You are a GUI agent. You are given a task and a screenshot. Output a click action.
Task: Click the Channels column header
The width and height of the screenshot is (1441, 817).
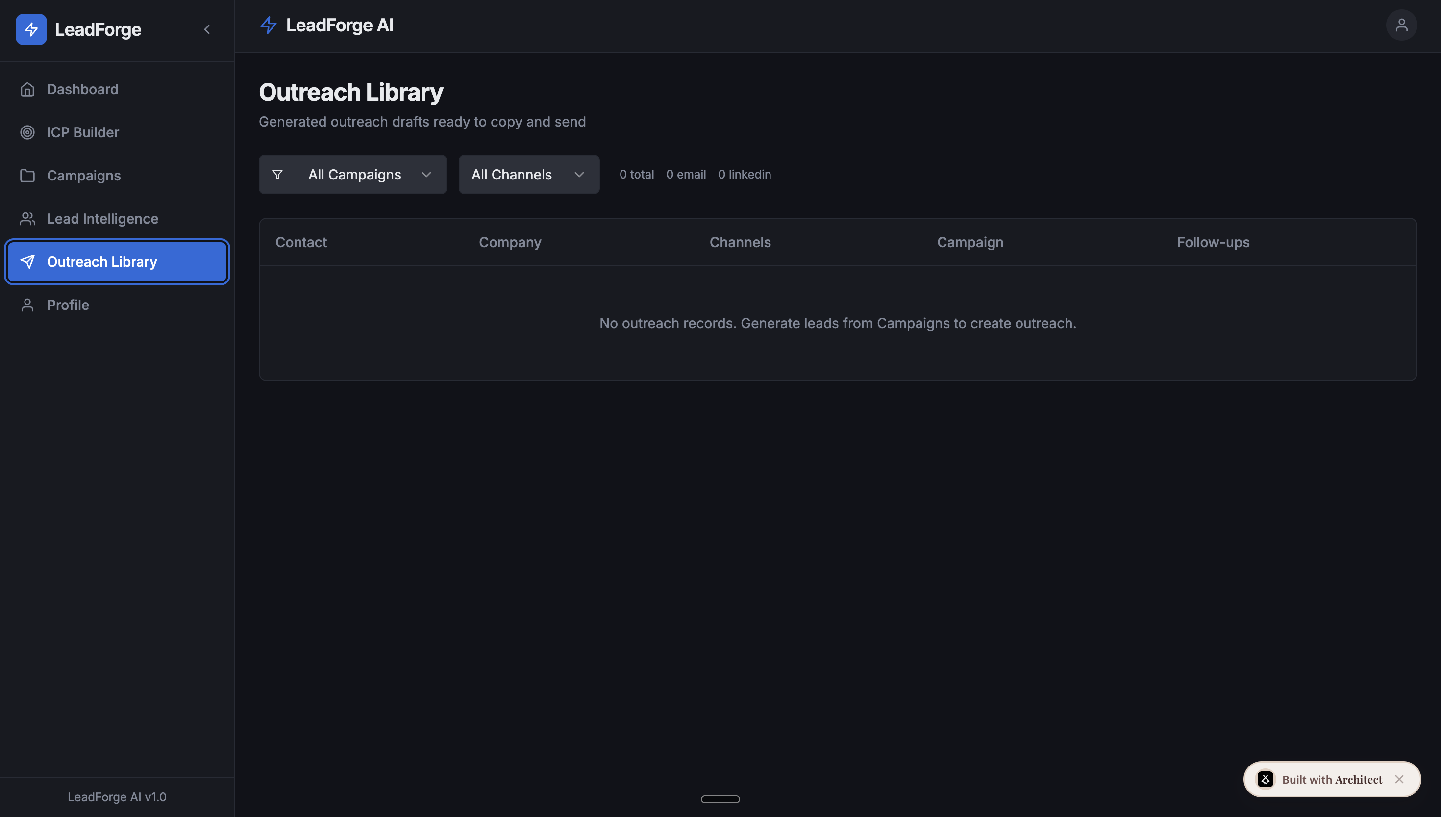pos(740,242)
